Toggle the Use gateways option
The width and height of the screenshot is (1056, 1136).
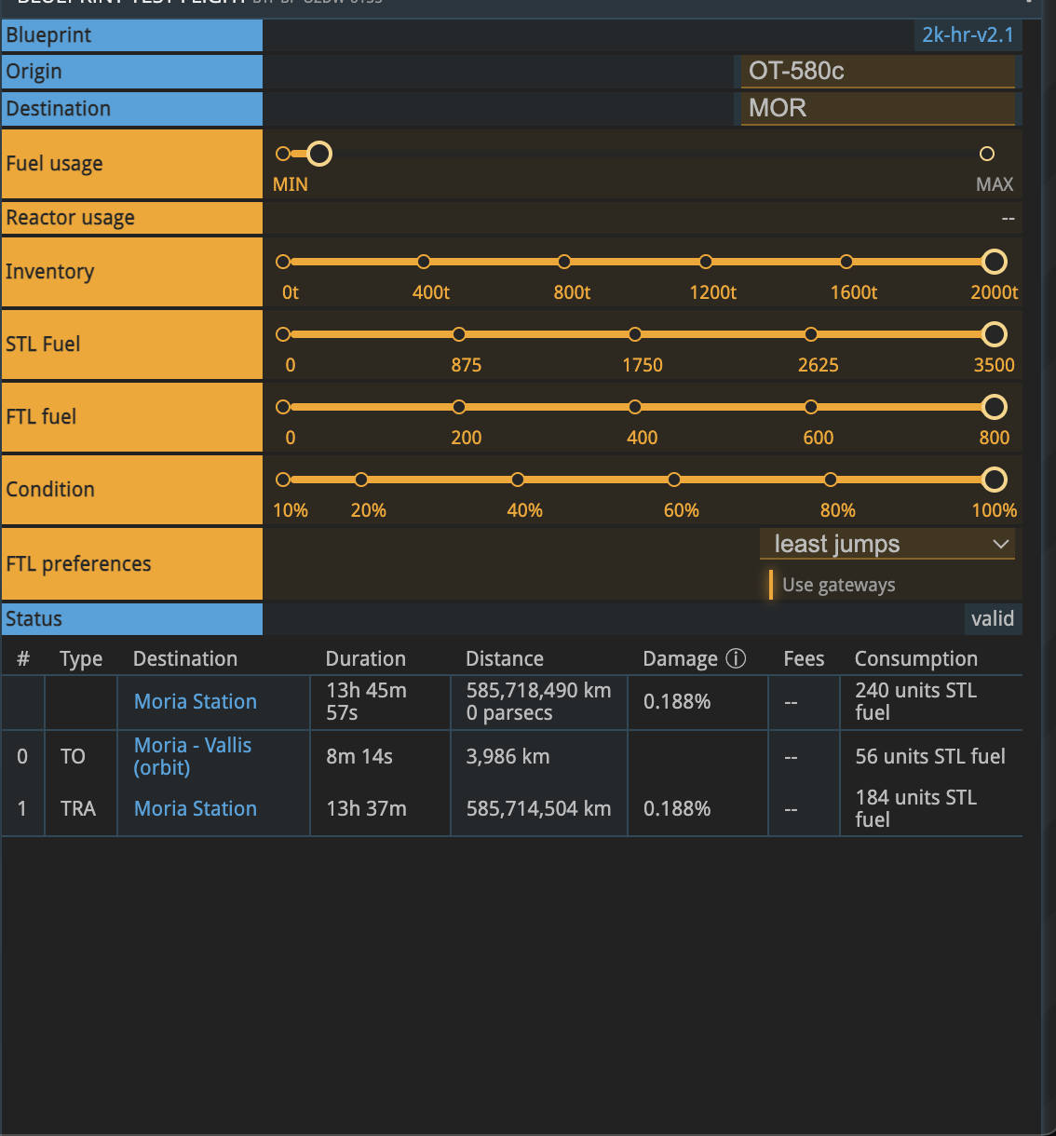pyautogui.click(x=837, y=585)
